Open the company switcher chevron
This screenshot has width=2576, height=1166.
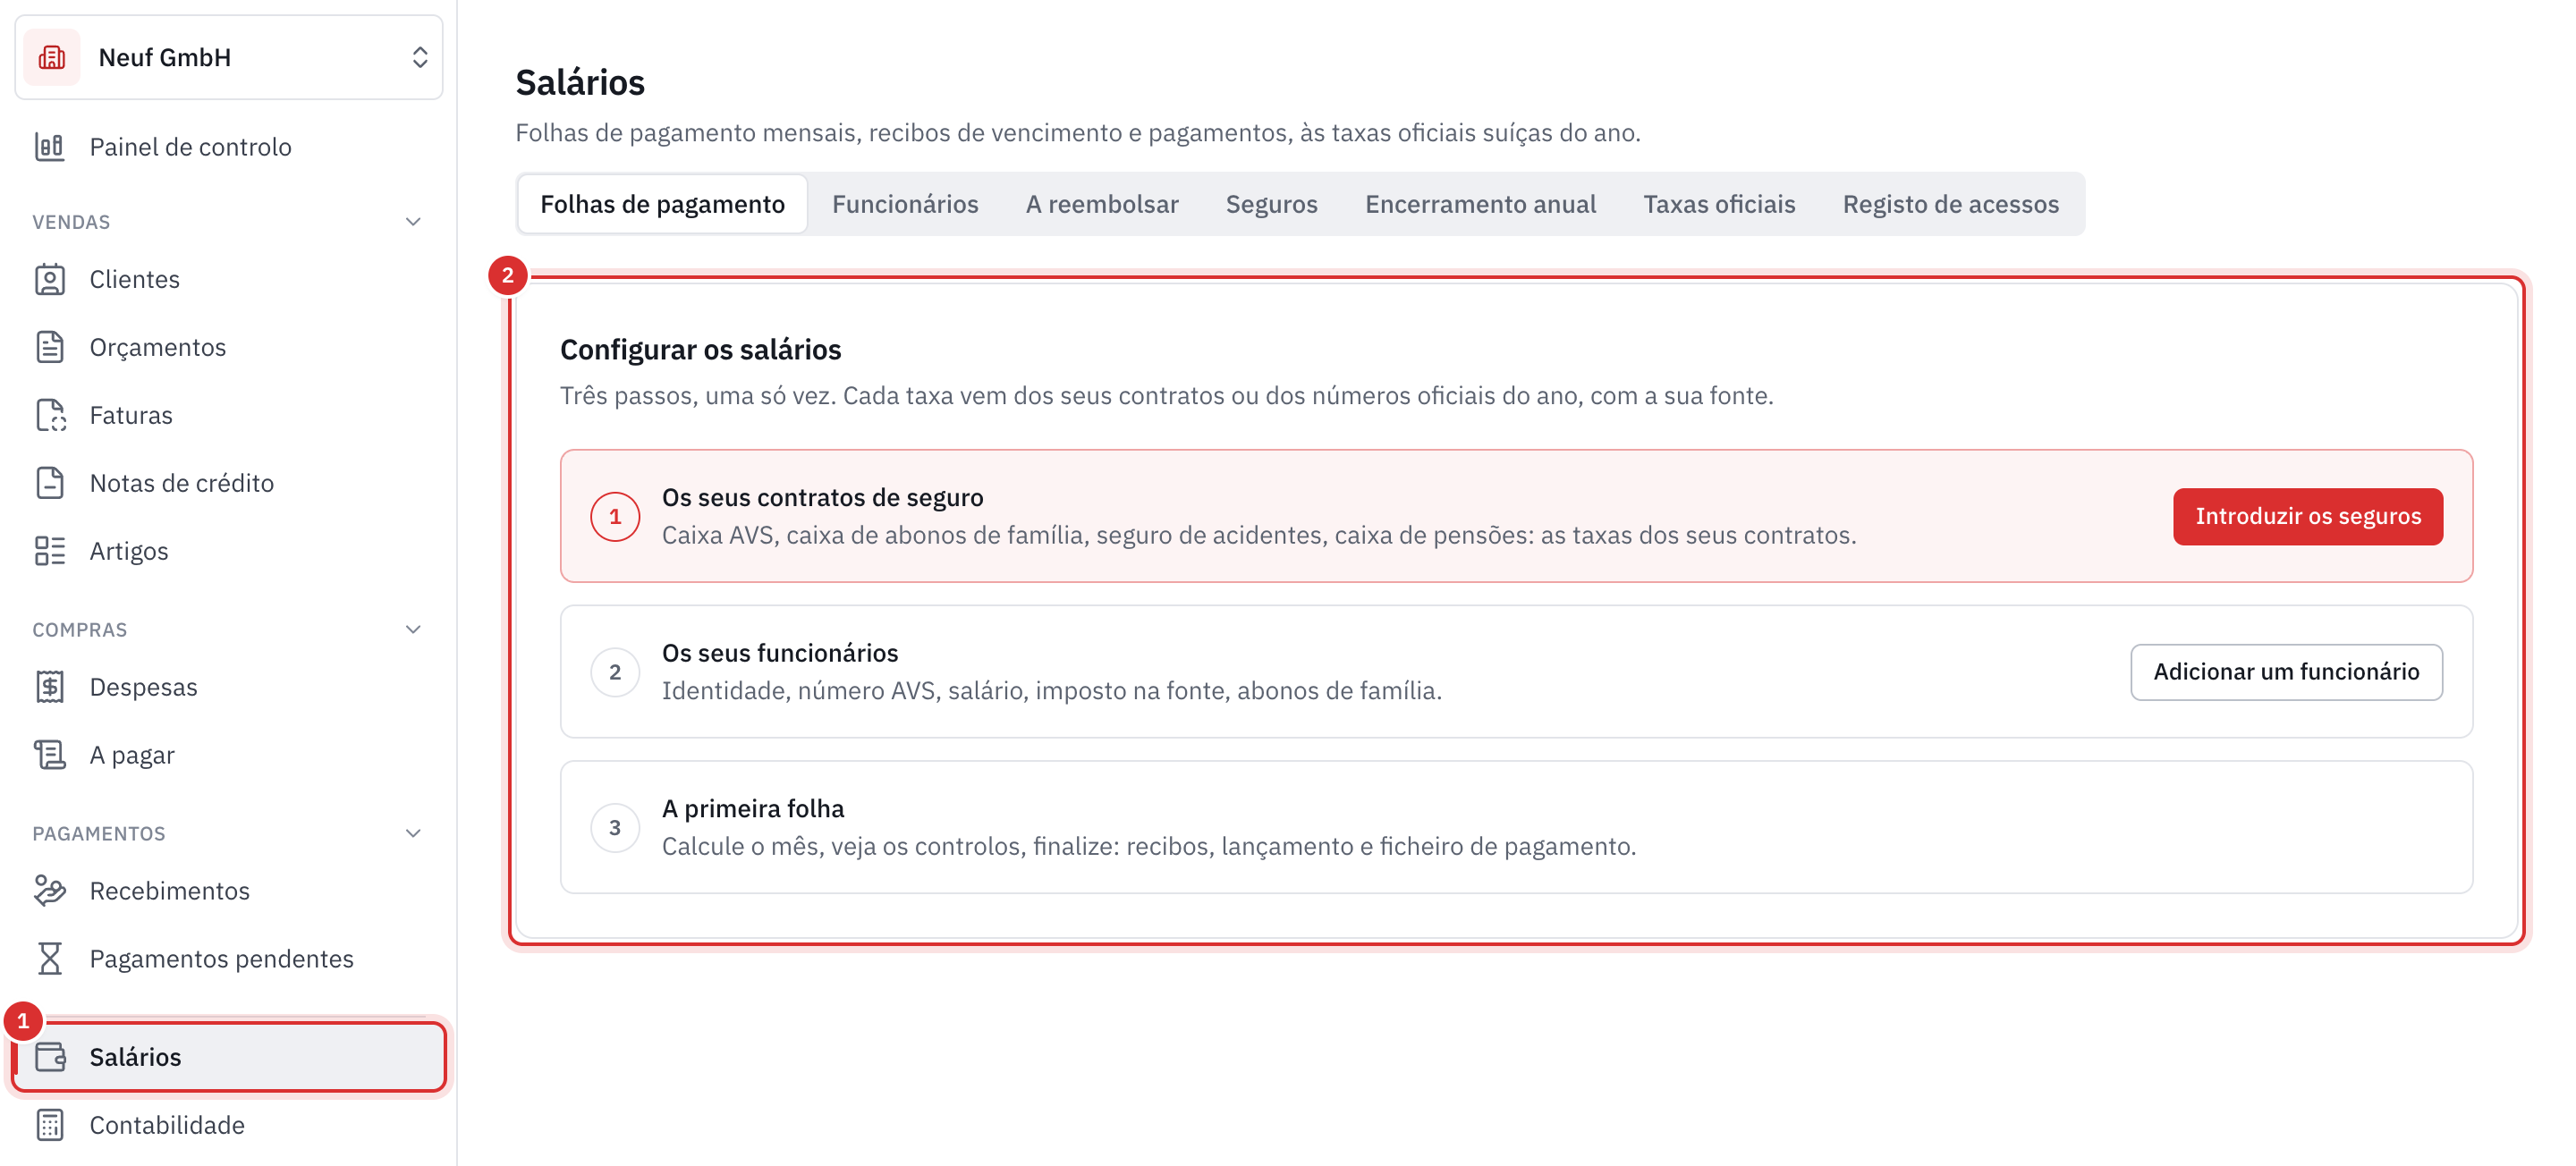420,58
